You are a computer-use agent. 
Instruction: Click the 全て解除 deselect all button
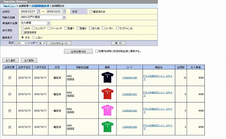click(x=29, y=60)
